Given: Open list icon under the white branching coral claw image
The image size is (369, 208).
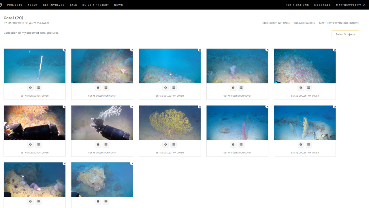Looking at the screenshot, I should 106,144.
